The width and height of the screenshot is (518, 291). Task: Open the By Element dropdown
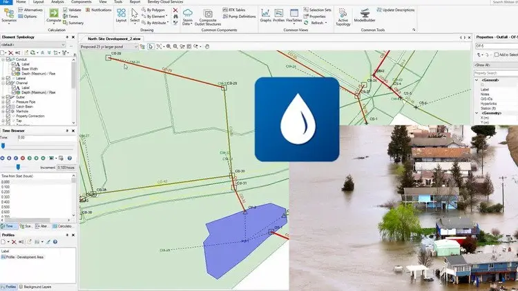(x=154, y=16)
